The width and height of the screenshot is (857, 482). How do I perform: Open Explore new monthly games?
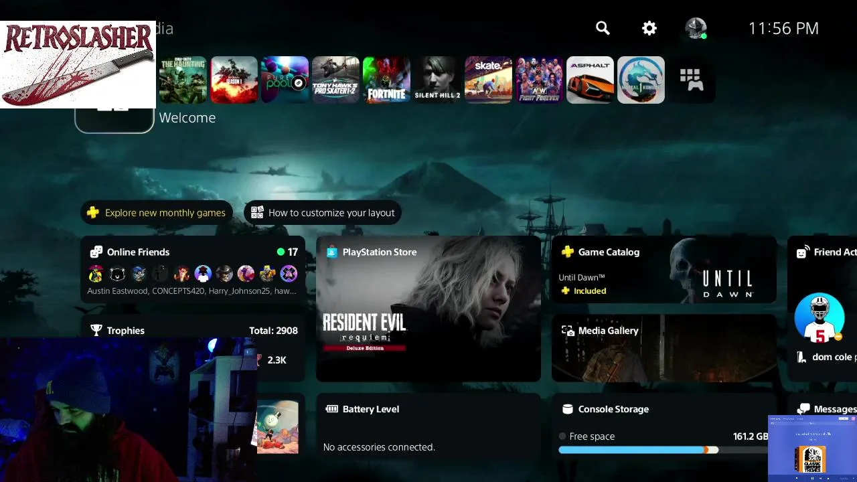click(x=157, y=213)
